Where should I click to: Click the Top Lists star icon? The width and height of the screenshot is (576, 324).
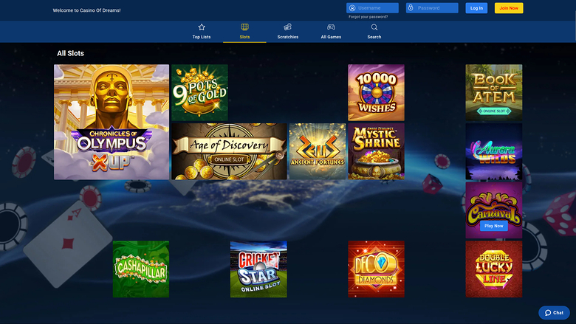[202, 27]
